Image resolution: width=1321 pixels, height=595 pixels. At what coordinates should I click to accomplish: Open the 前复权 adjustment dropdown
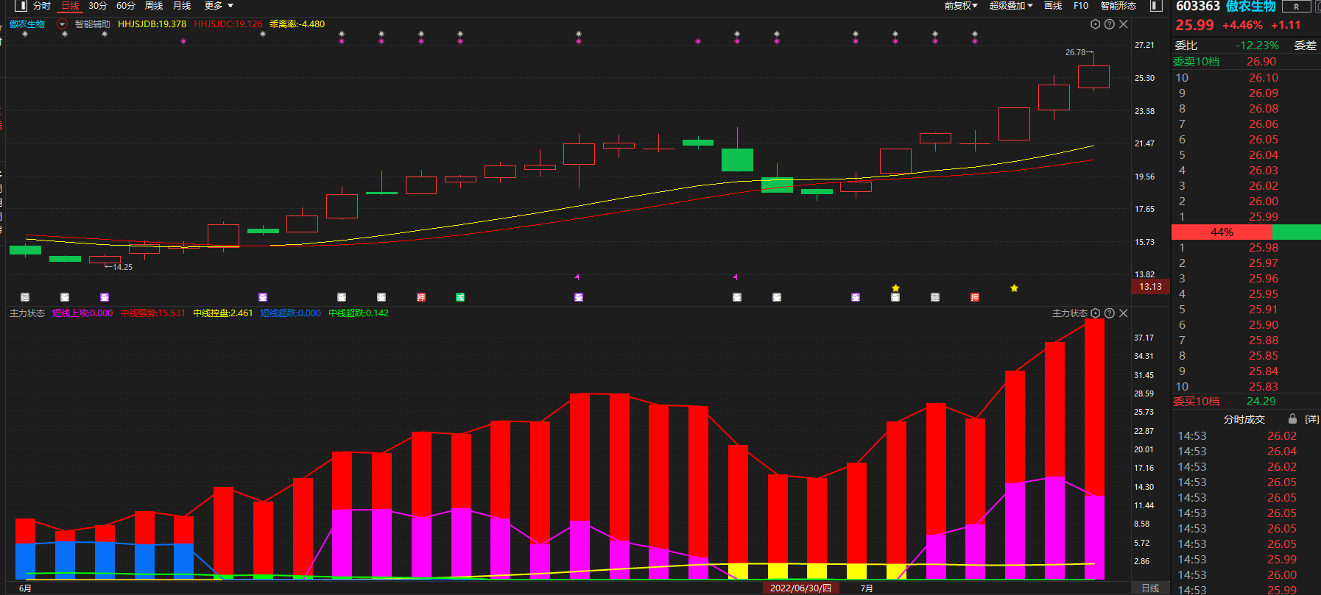[x=961, y=6]
